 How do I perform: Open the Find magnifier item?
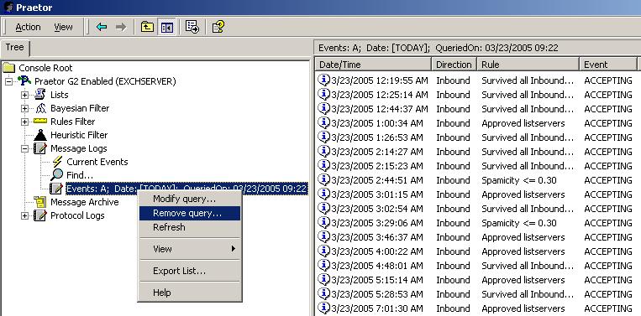pyautogui.click(x=72, y=175)
